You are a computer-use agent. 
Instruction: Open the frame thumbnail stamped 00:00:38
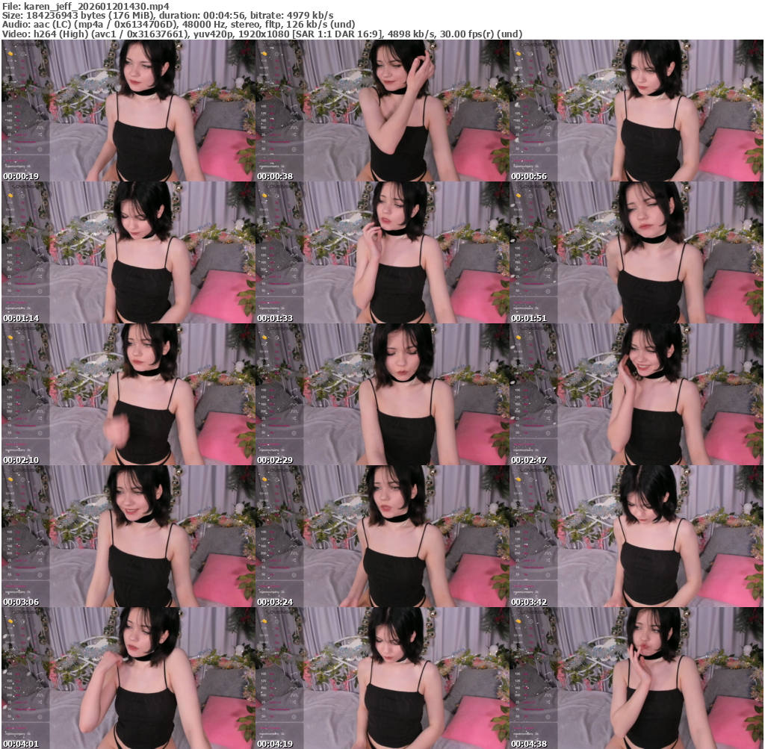[x=382, y=111]
